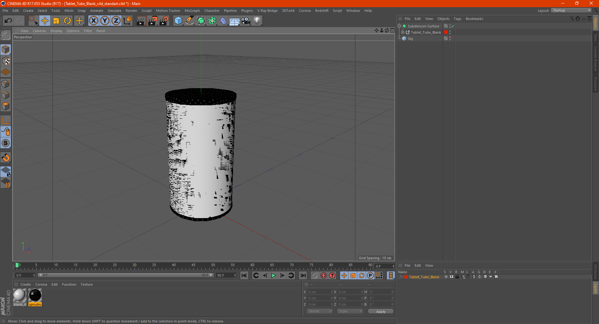
Task: Toggle Tablet_Tube_Blank layer visibility eye
Action: [451, 277]
